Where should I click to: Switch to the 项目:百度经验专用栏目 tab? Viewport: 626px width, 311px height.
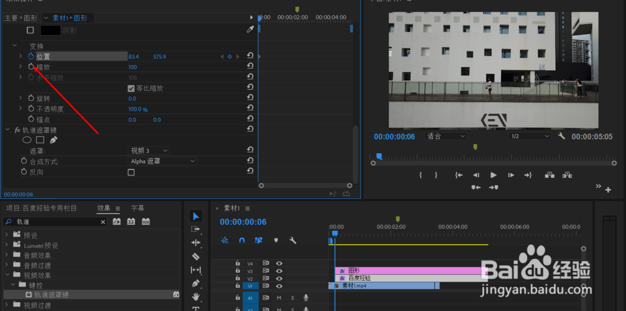click(x=41, y=208)
